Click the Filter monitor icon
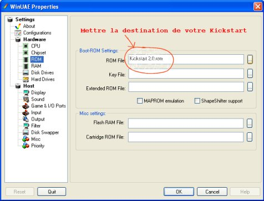Image resolution: width=264 pixels, height=201 pixels. tap(26, 126)
